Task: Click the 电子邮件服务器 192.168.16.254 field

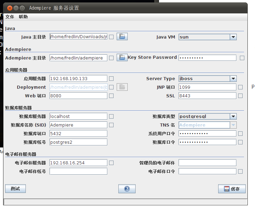Action: [78, 163]
